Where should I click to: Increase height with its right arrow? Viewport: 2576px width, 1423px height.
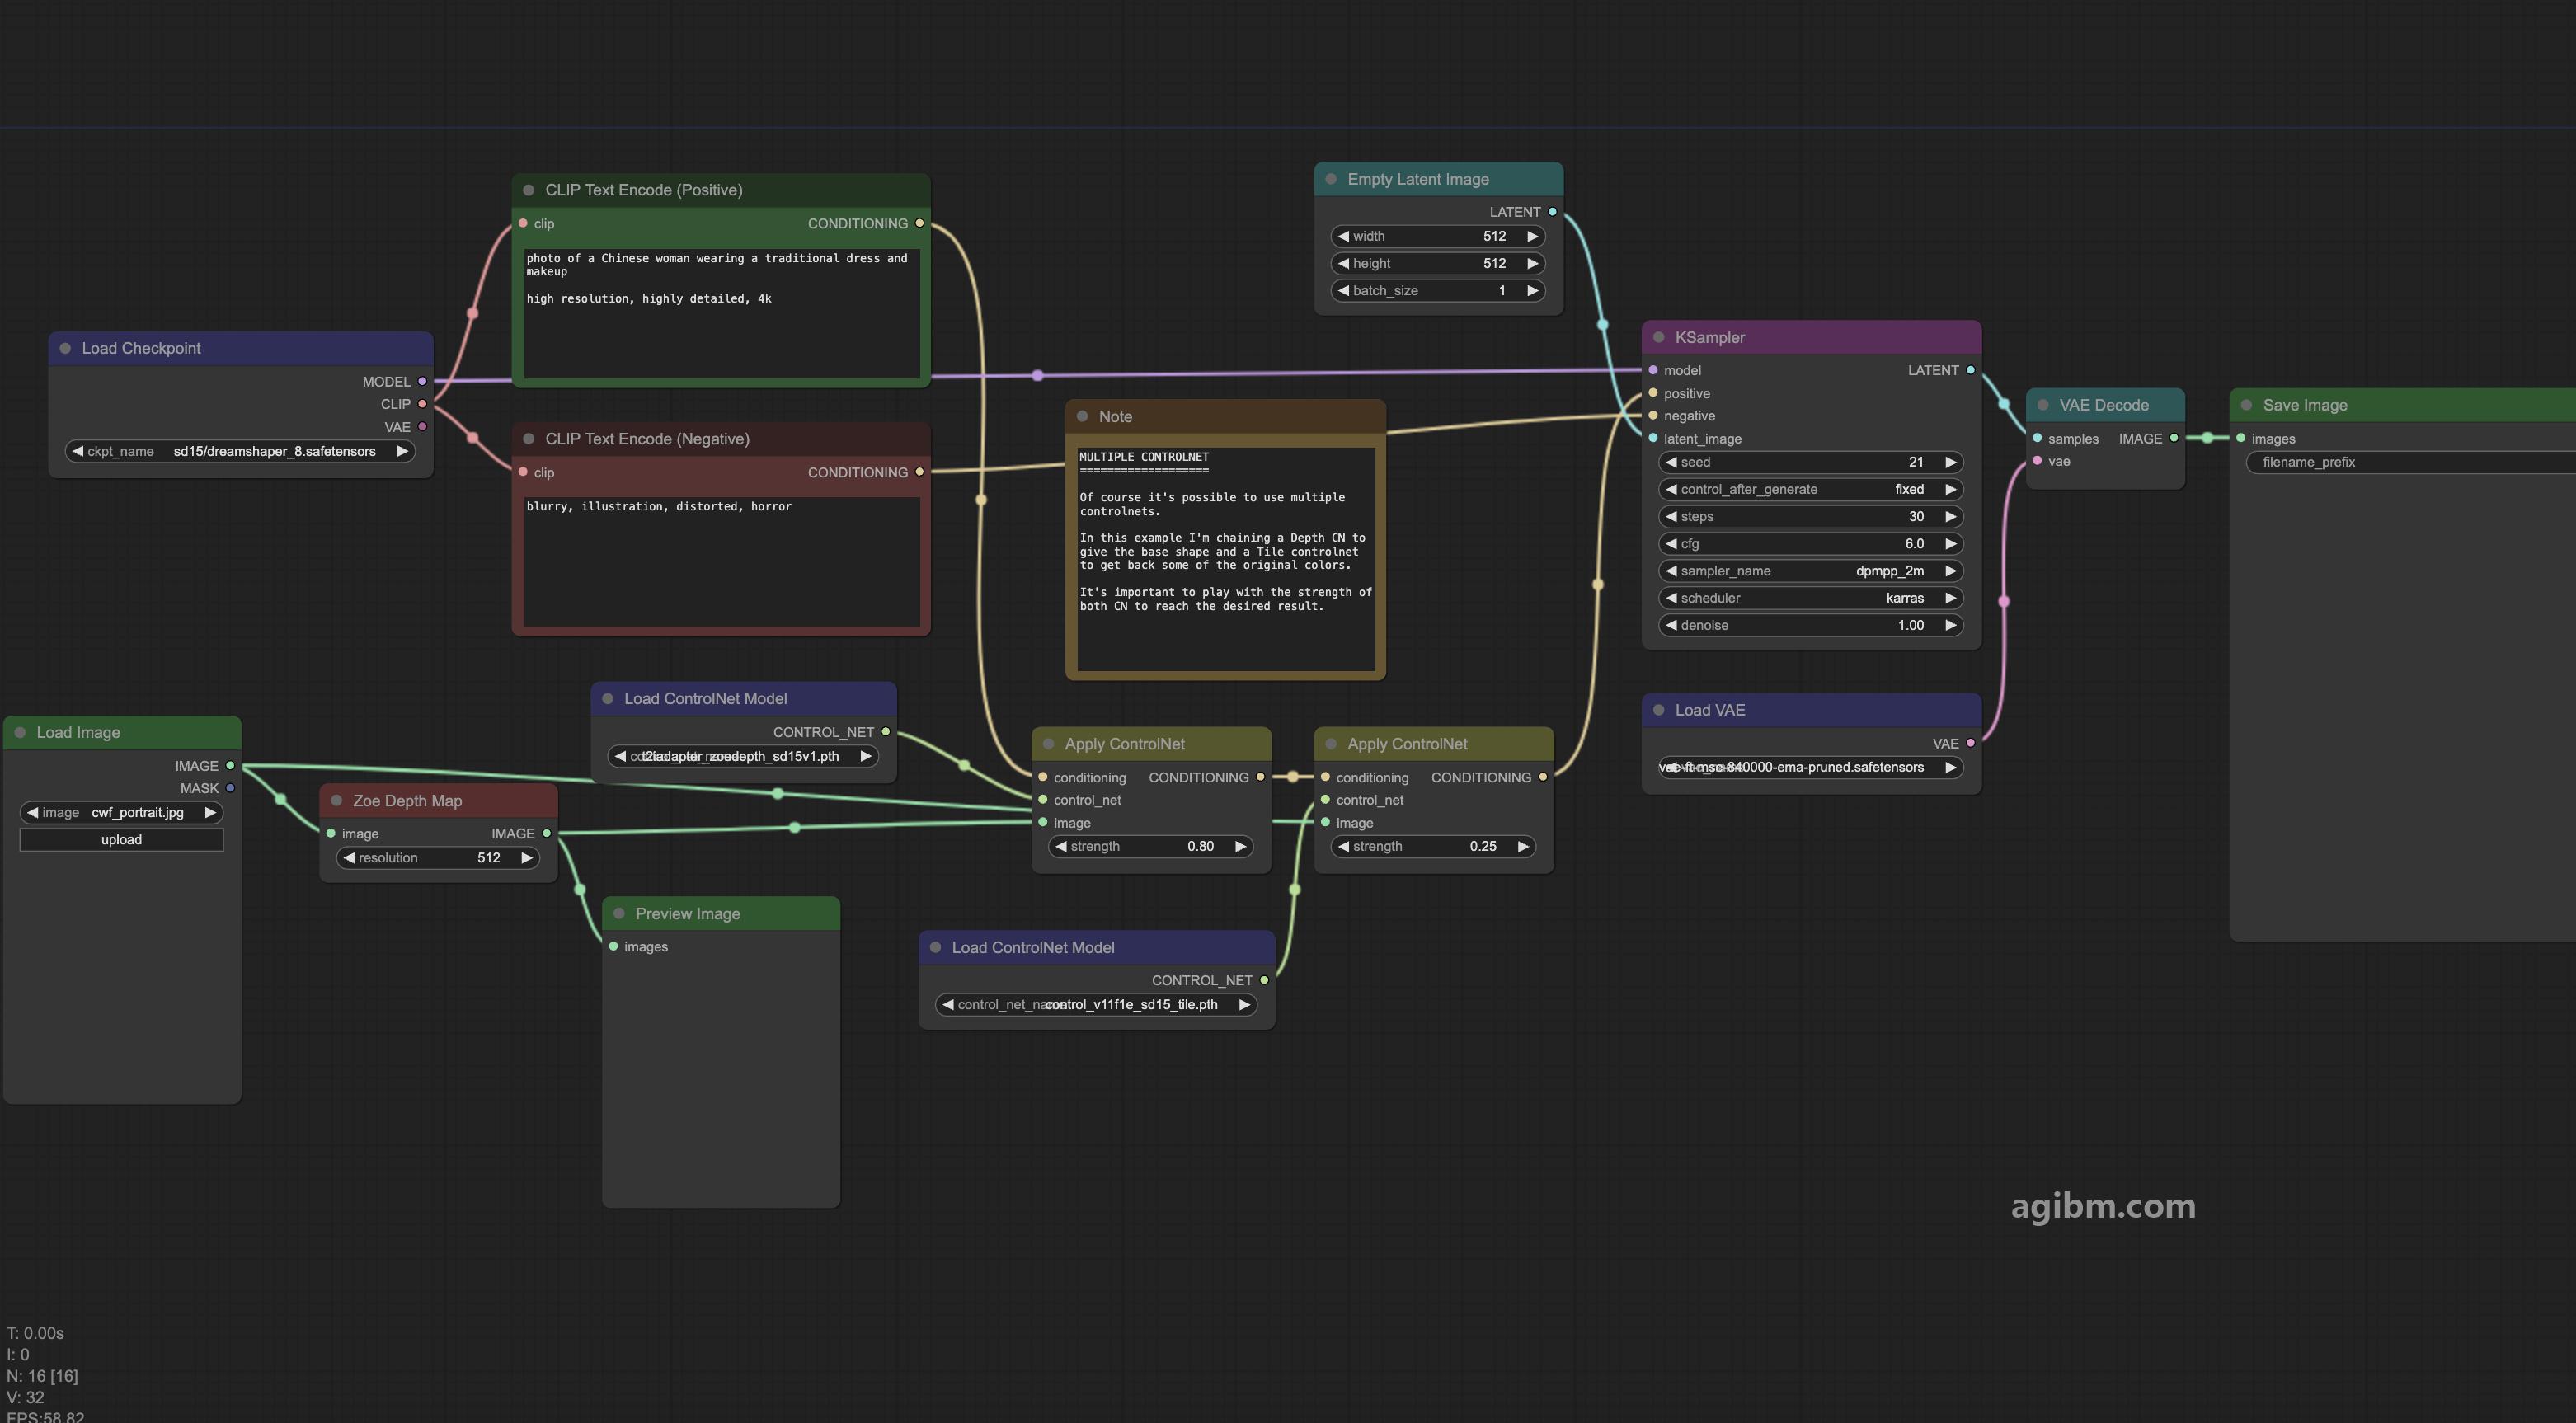tap(1532, 263)
